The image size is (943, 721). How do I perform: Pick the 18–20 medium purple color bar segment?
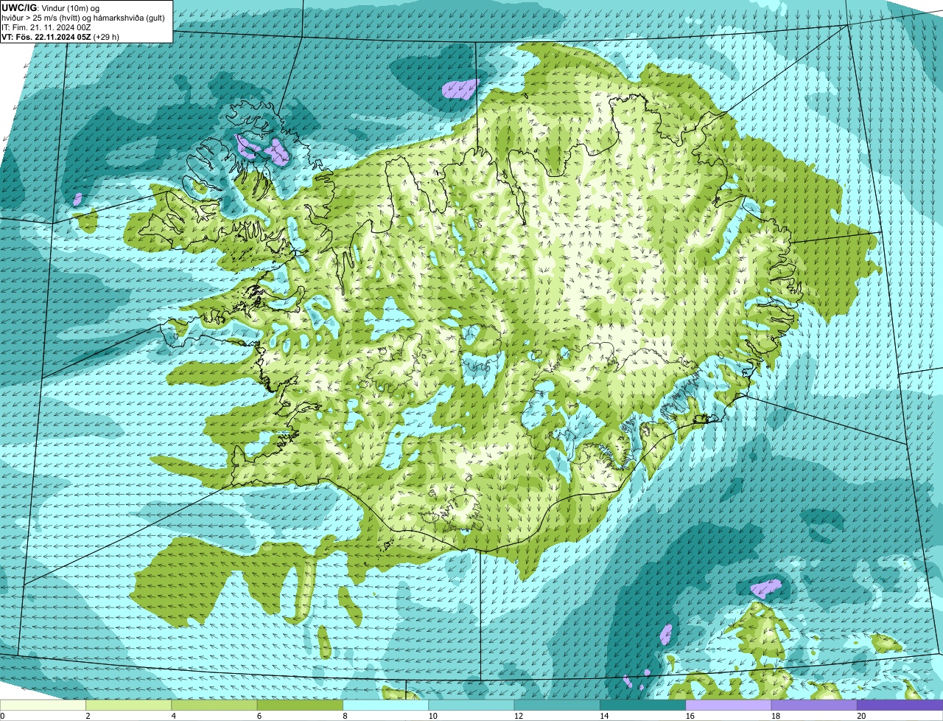(814, 705)
